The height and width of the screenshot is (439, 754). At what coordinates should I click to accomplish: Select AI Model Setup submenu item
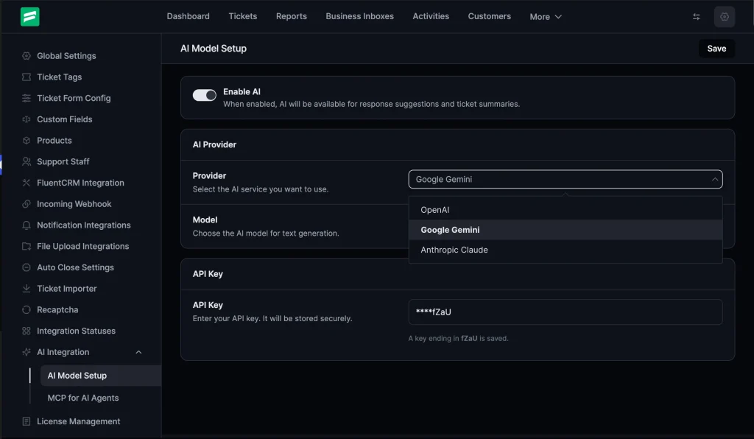[100, 376]
